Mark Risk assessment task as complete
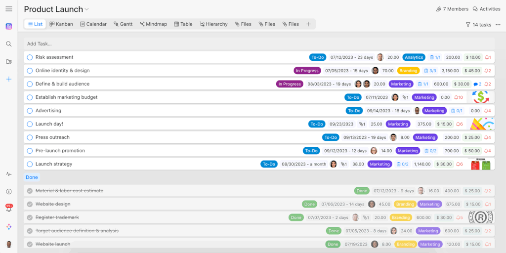Viewport: 506px width, 253px height. [x=30, y=57]
